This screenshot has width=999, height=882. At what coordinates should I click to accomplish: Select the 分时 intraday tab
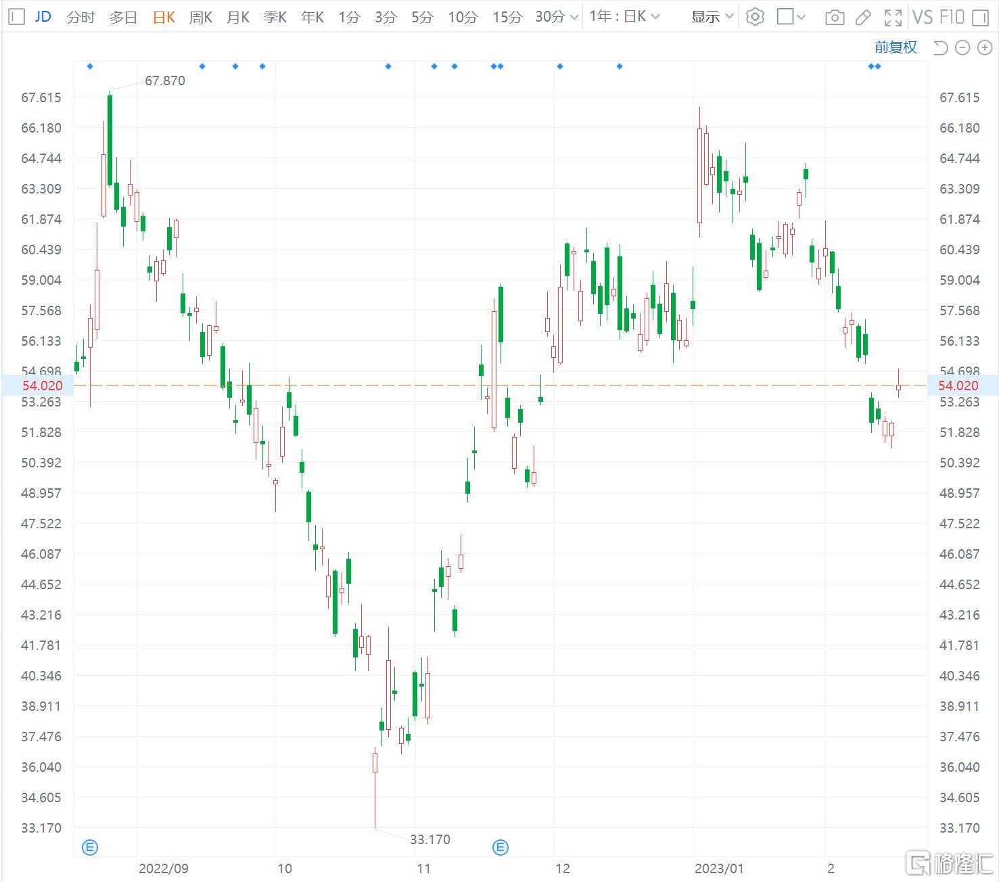(80, 17)
